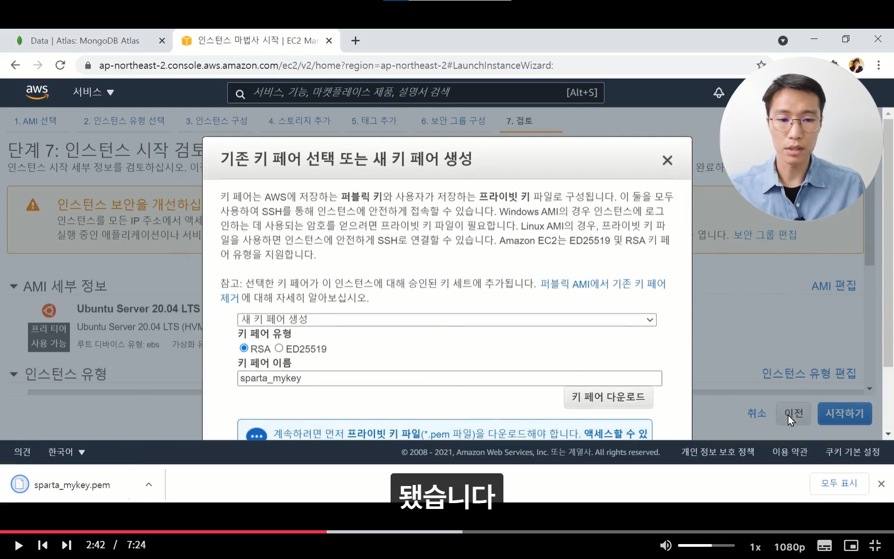Open 이용 약관 footer link

click(790, 452)
